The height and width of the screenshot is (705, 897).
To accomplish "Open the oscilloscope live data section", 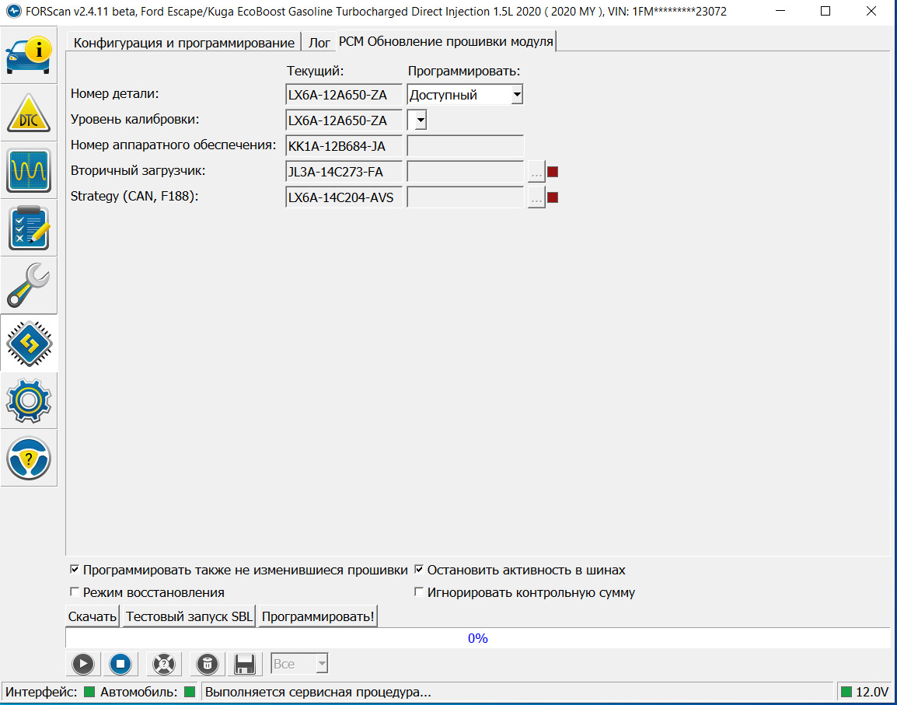I will 29,170.
